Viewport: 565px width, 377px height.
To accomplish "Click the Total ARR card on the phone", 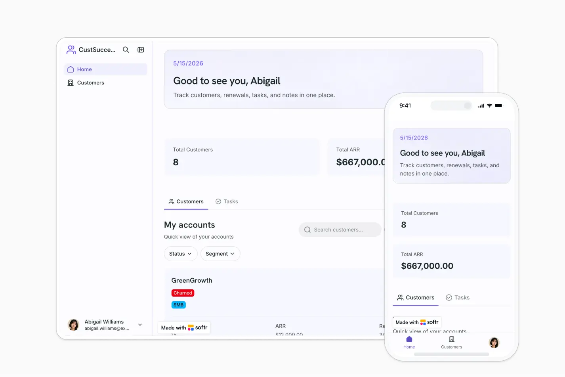I will (452, 261).
